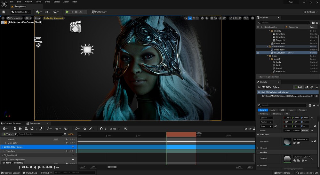Viewport: 320px width, 175px height.
Task: Click the eject button in play toolbar
Action: click(81, 12)
